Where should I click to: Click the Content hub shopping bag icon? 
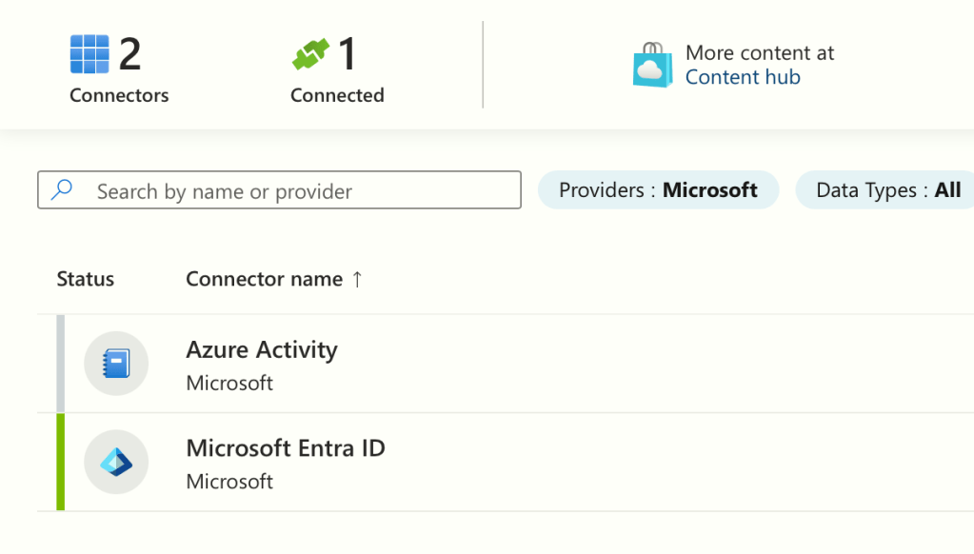(x=652, y=65)
